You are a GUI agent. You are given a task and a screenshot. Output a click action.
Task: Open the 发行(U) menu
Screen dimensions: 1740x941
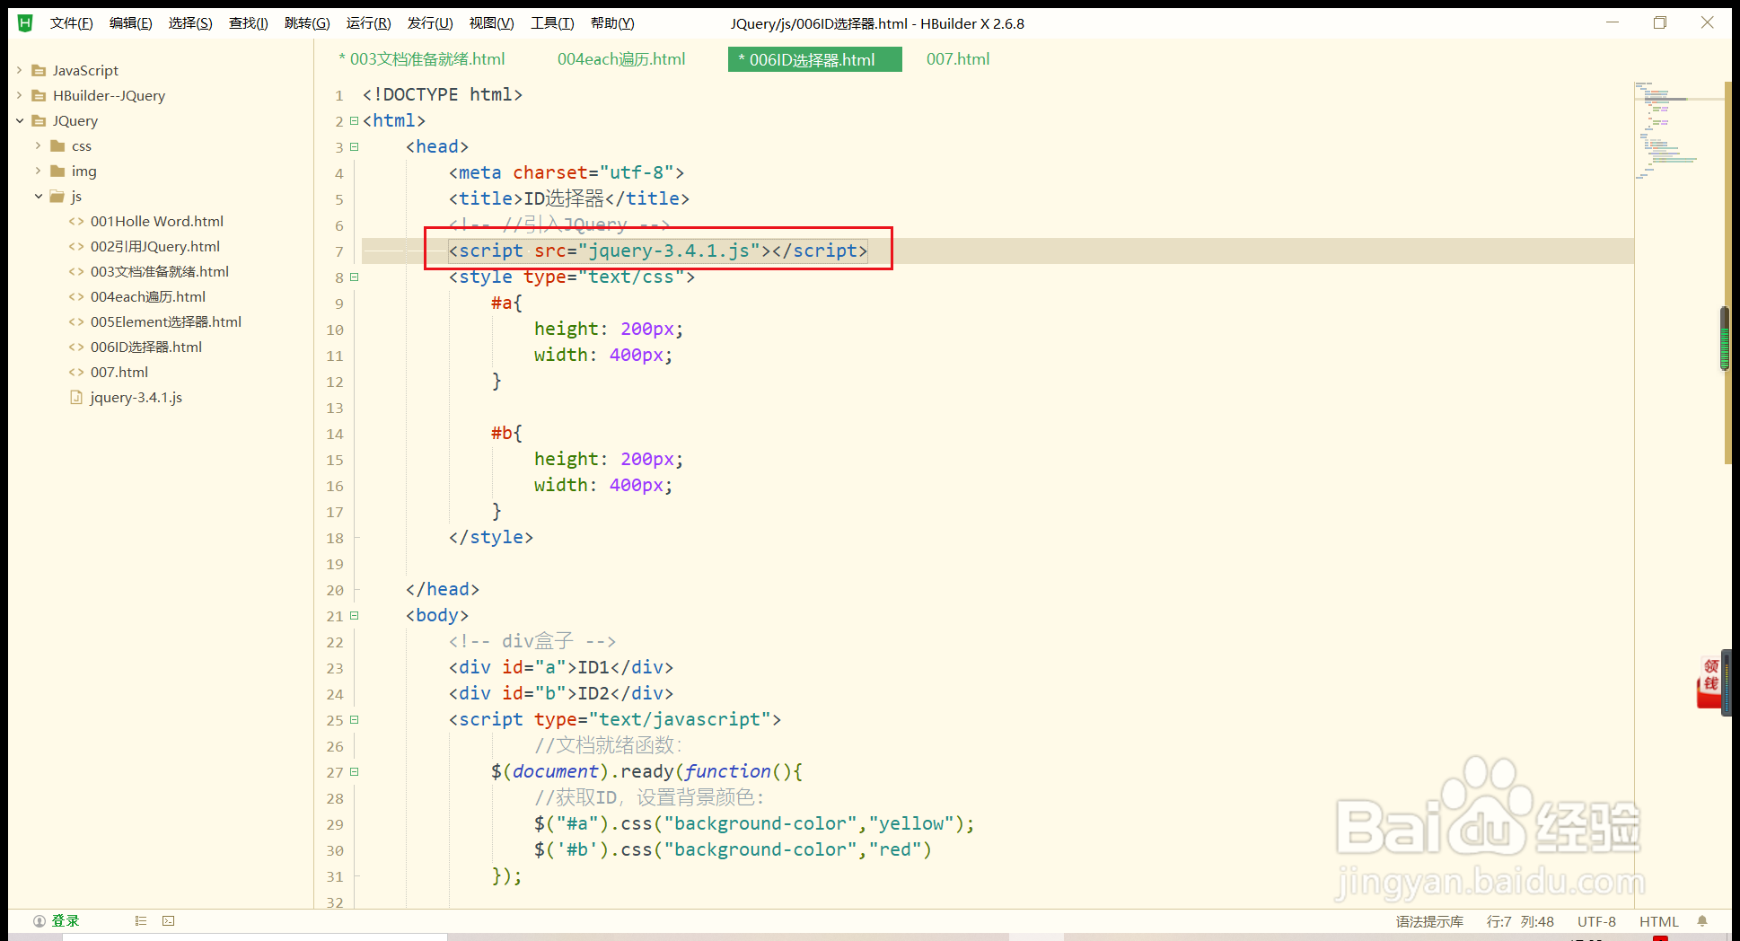(x=430, y=23)
